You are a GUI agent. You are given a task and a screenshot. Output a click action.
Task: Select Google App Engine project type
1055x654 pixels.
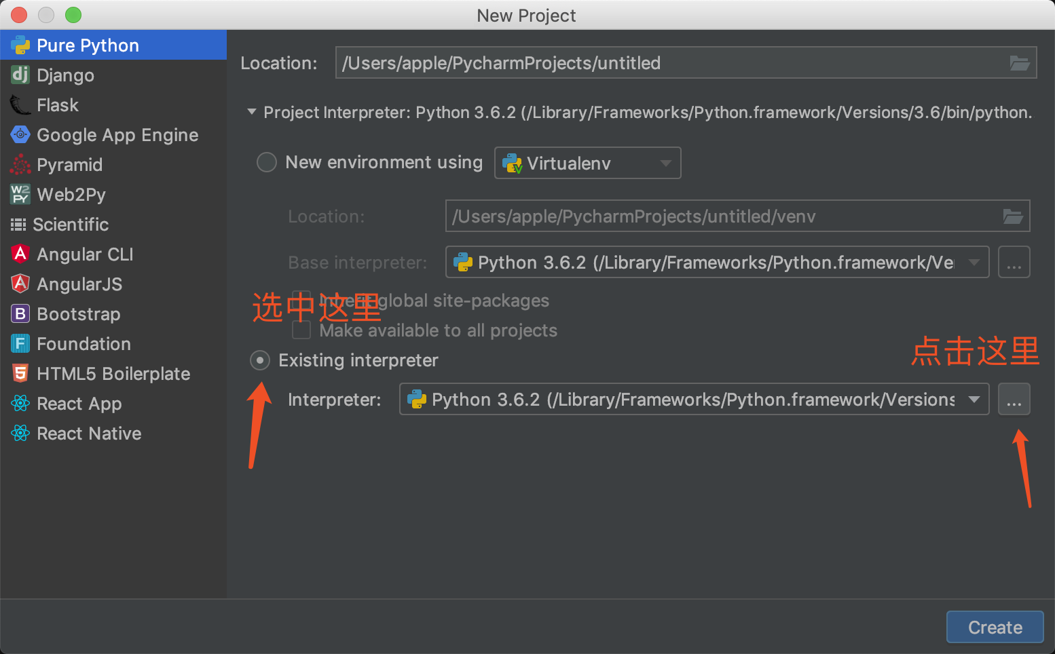(x=113, y=135)
